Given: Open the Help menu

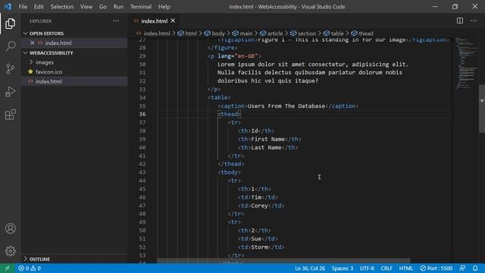Looking at the screenshot, I should click(x=164, y=7).
